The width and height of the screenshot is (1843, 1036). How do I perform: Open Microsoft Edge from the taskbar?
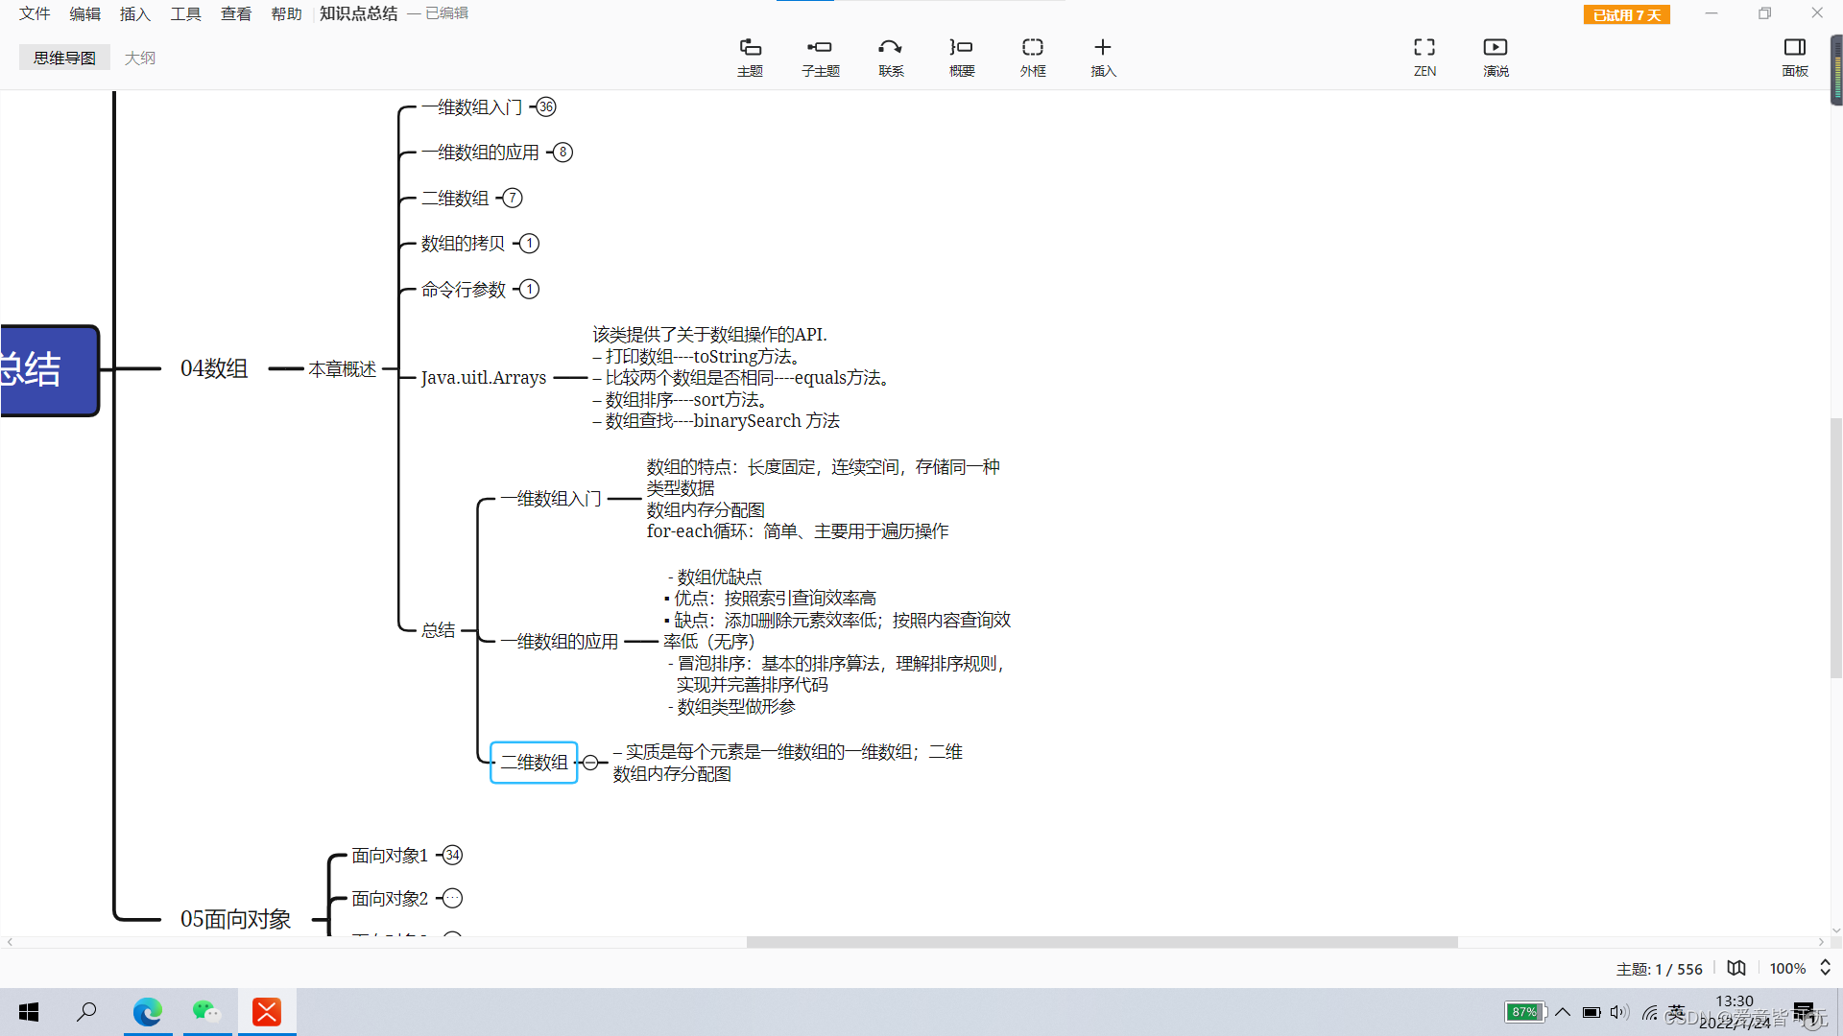click(147, 1012)
